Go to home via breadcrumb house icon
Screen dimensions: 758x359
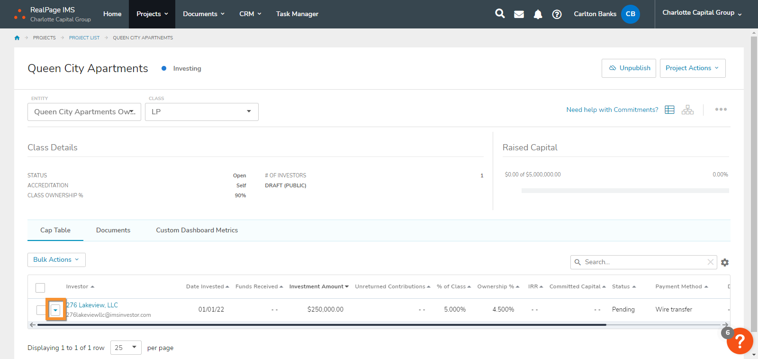17,37
